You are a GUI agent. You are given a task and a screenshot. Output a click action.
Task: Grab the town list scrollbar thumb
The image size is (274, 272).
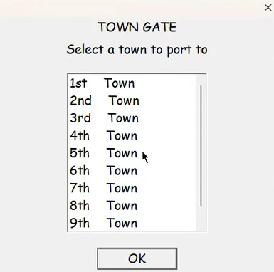(x=201, y=146)
